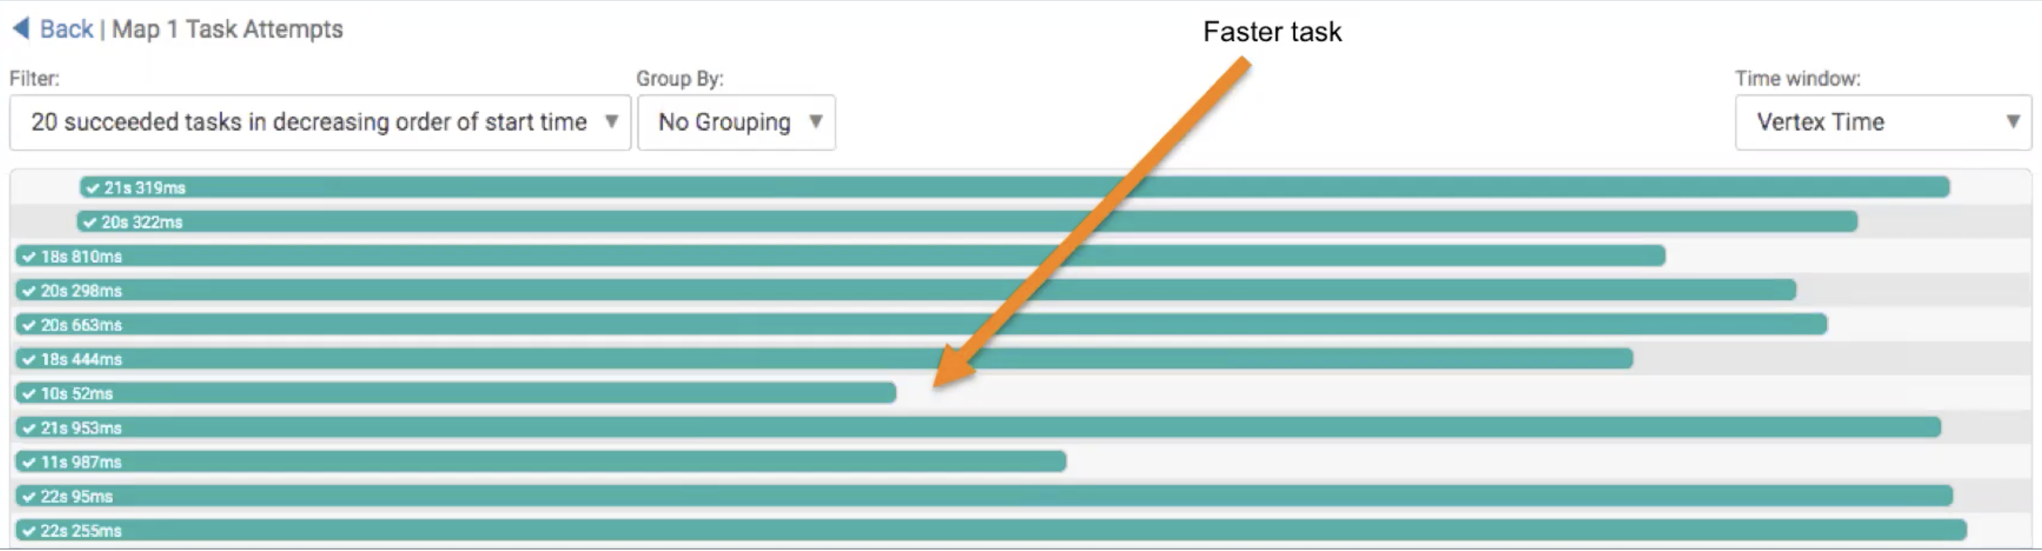
Task: Click the checkmark icon on 18s 810ms task
Action: tap(29, 257)
